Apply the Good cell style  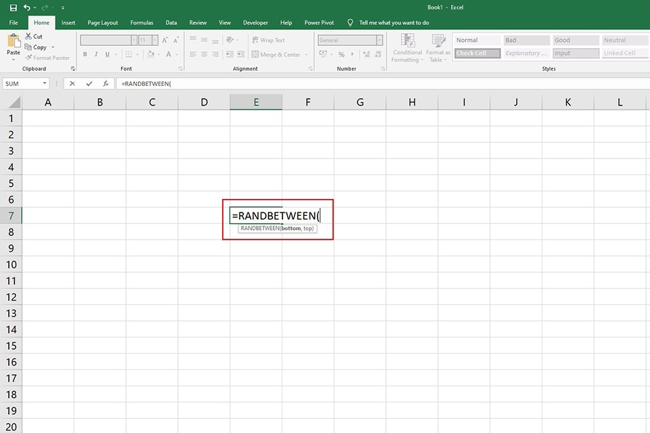click(576, 40)
